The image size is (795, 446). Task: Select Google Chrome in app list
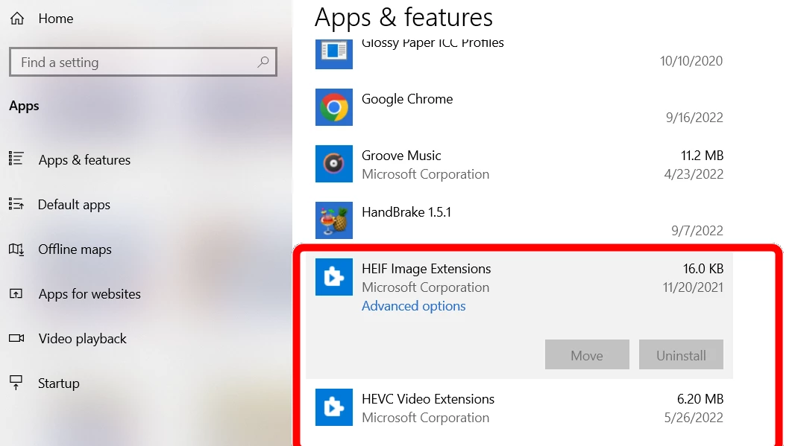519,107
